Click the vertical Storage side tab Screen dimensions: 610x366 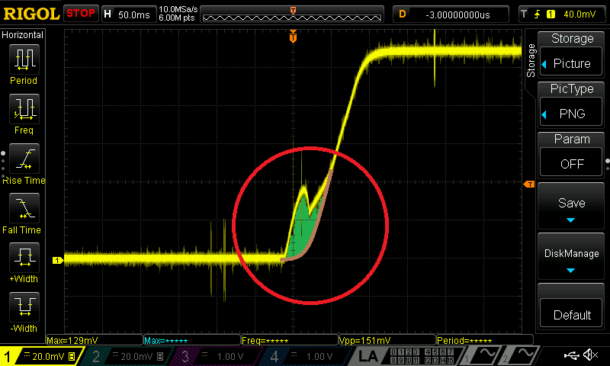tap(531, 61)
